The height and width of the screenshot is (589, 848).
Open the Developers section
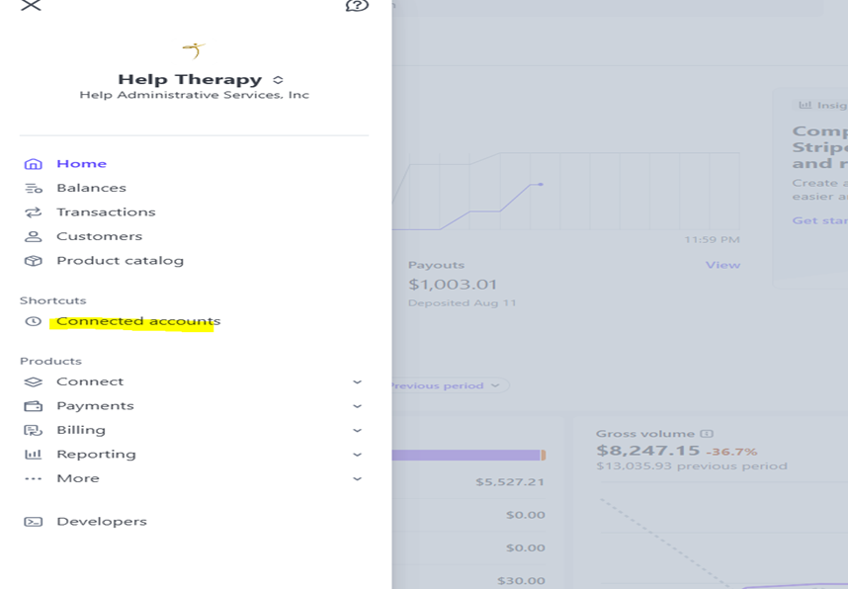pyautogui.click(x=102, y=522)
